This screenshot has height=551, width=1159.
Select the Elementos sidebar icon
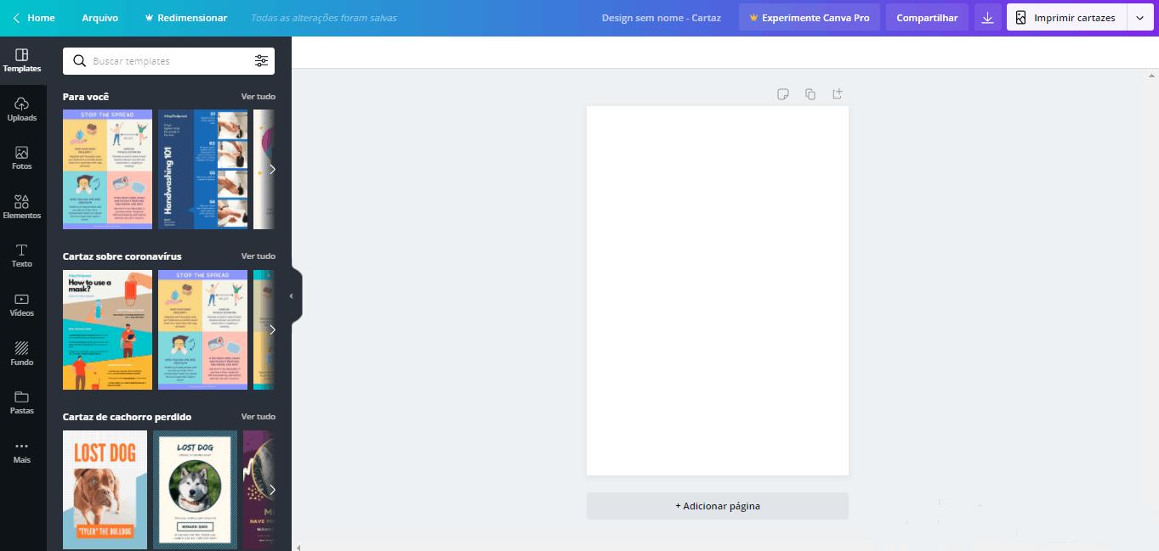click(22, 206)
